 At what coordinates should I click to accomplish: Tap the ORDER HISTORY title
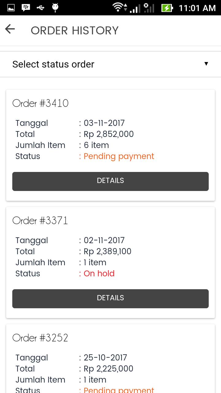click(75, 30)
